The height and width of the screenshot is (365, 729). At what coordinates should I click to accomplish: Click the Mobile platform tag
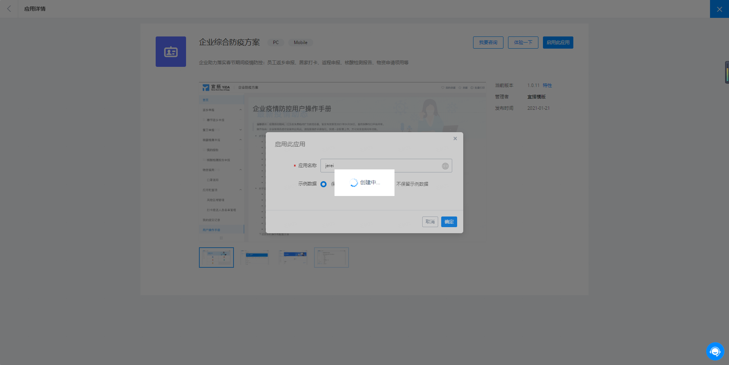[x=301, y=43]
